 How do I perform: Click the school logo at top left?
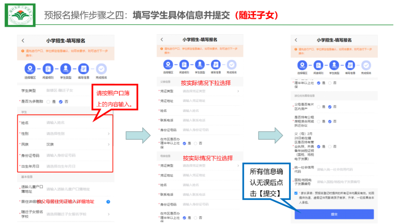tap(20, 15)
